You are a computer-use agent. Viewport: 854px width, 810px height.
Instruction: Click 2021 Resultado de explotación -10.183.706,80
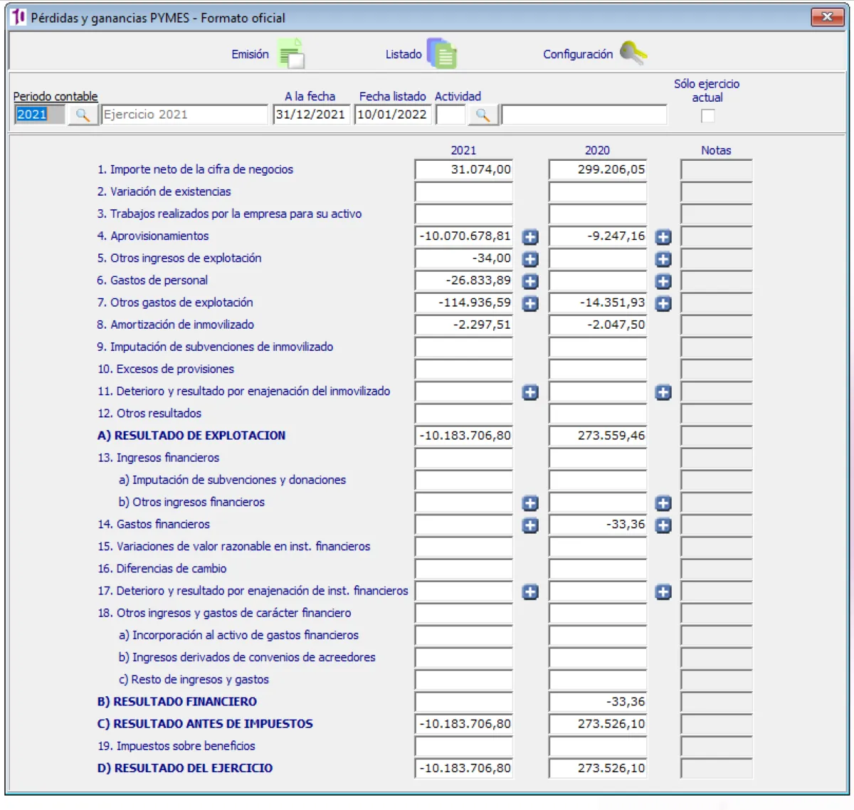[x=464, y=436]
